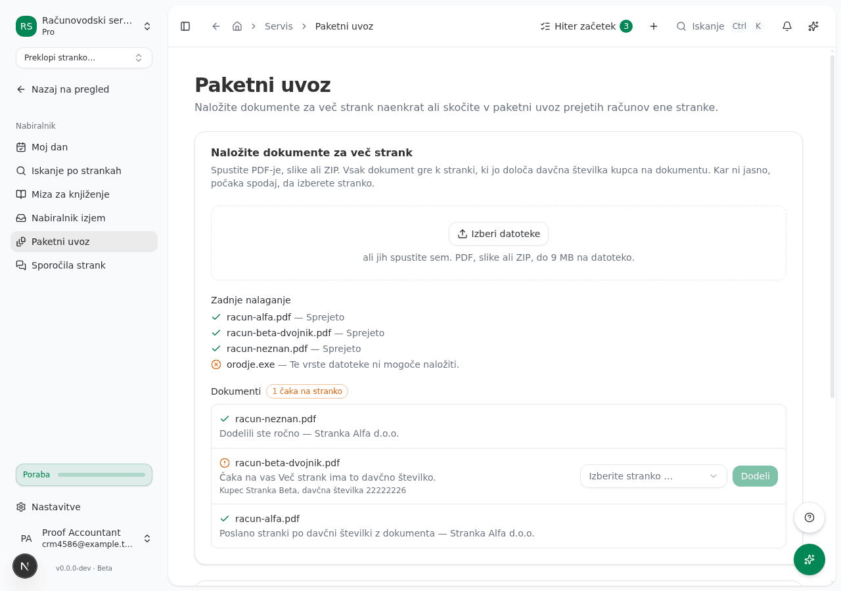Click the Poraba usage bar
841x591 pixels.
[x=84, y=475]
